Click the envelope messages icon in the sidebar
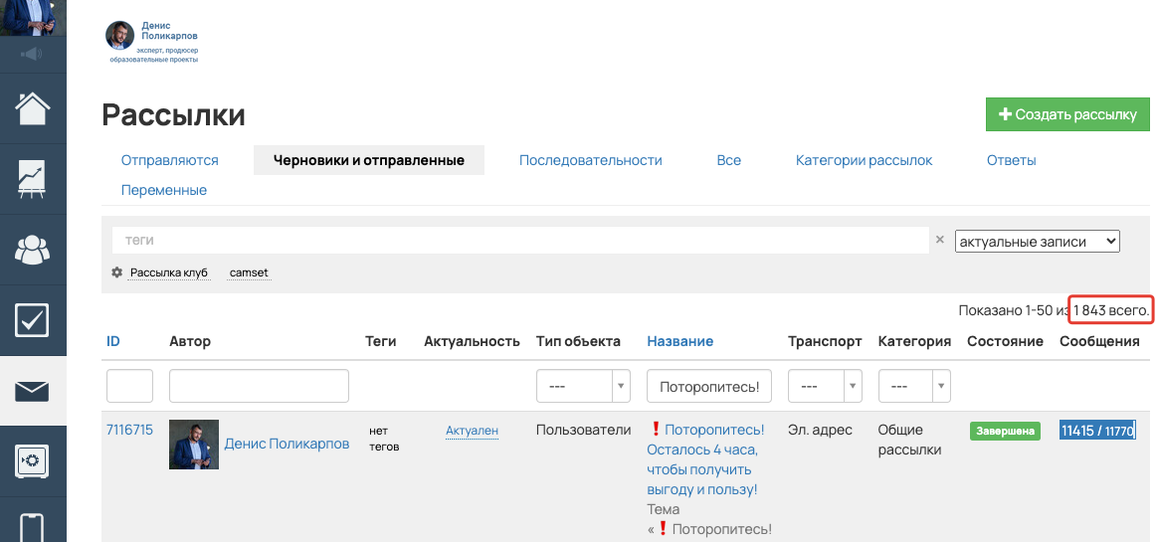Image resolution: width=1159 pixels, height=542 pixels. click(x=33, y=391)
